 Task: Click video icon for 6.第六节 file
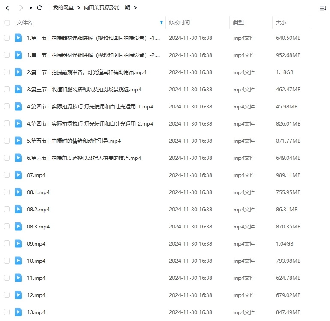pos(18,158)
